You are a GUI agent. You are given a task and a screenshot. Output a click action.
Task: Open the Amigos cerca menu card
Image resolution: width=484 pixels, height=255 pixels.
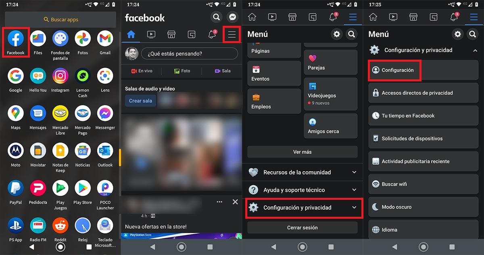[x=331, y=126]
